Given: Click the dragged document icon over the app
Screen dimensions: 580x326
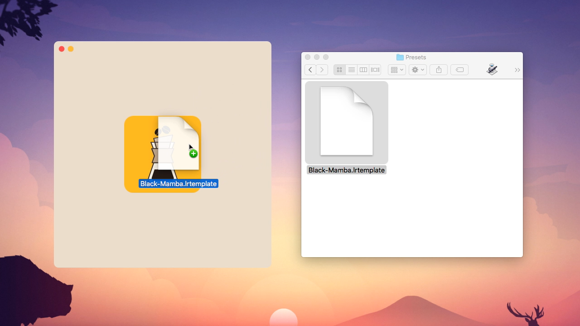Looking at the screenshot, I should (179, 143).
